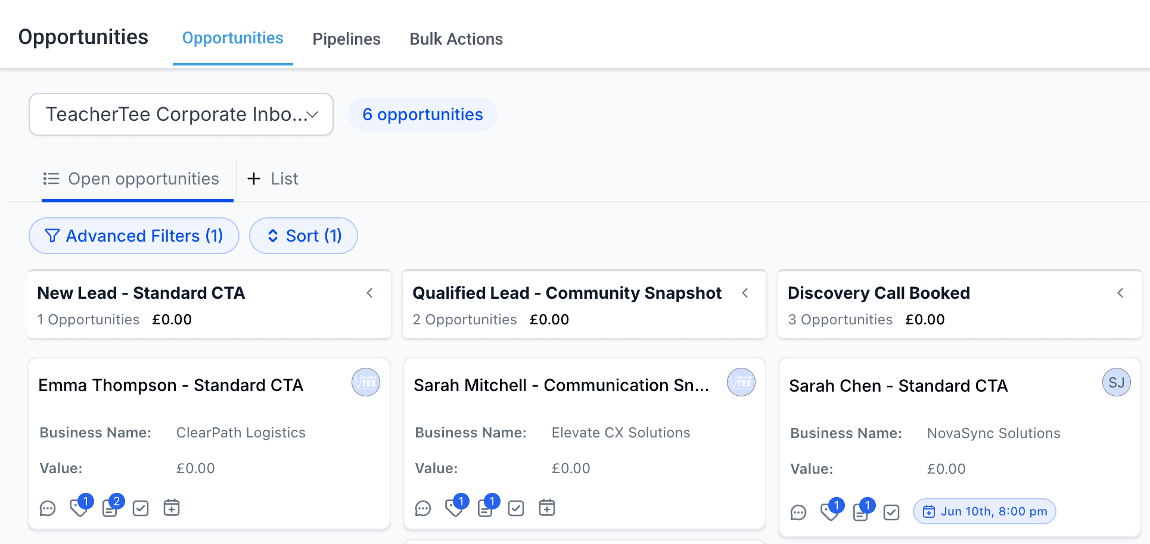This screenshot has width=1150, height=544.
Task: Open tasks checkmark icon on Sarah Mitchell card
Action: coord(516,508)
